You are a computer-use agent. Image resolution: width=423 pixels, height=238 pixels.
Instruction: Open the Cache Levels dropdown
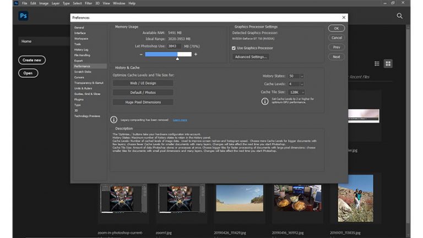coord(302,84)
